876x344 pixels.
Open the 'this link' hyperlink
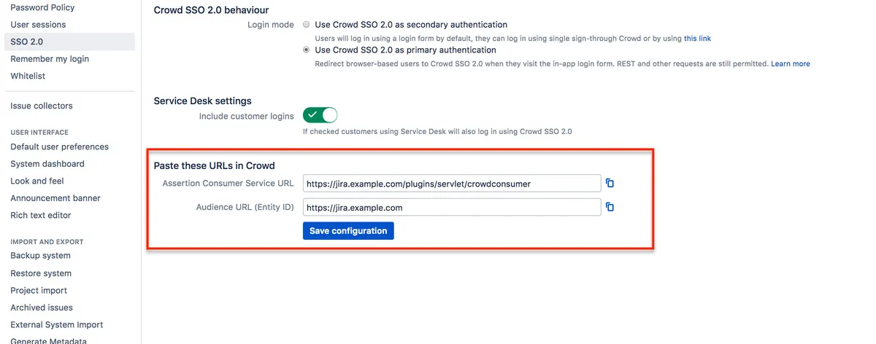[x=697, y=38]
